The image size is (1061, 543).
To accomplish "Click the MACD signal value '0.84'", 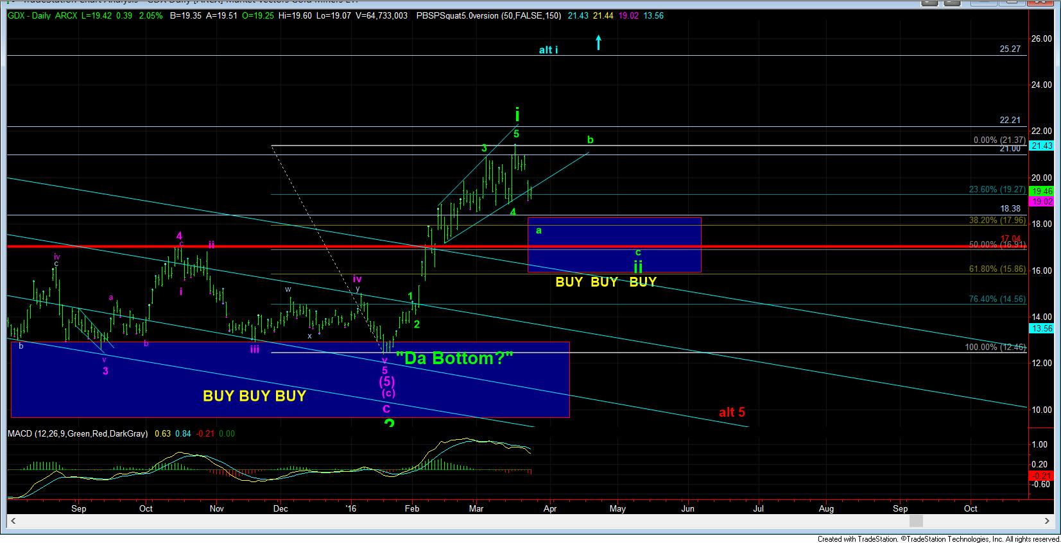I will pyautogui.click(x=184, y=434).
